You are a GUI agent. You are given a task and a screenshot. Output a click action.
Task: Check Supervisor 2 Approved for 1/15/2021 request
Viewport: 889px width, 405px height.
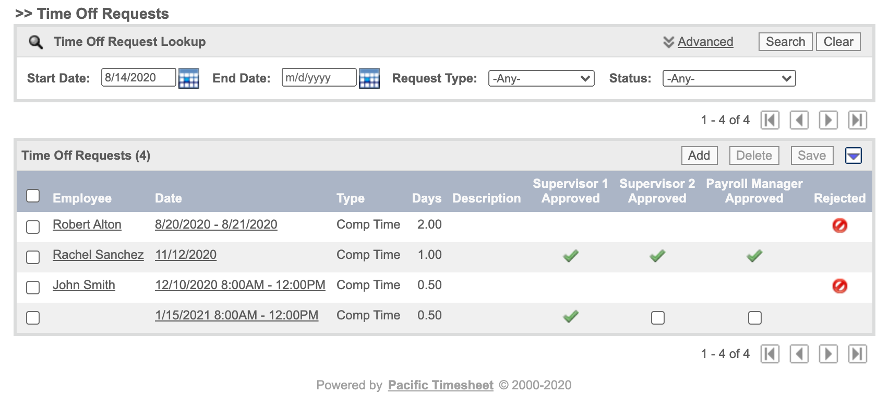pyautogui.click(x=657, y=317)
